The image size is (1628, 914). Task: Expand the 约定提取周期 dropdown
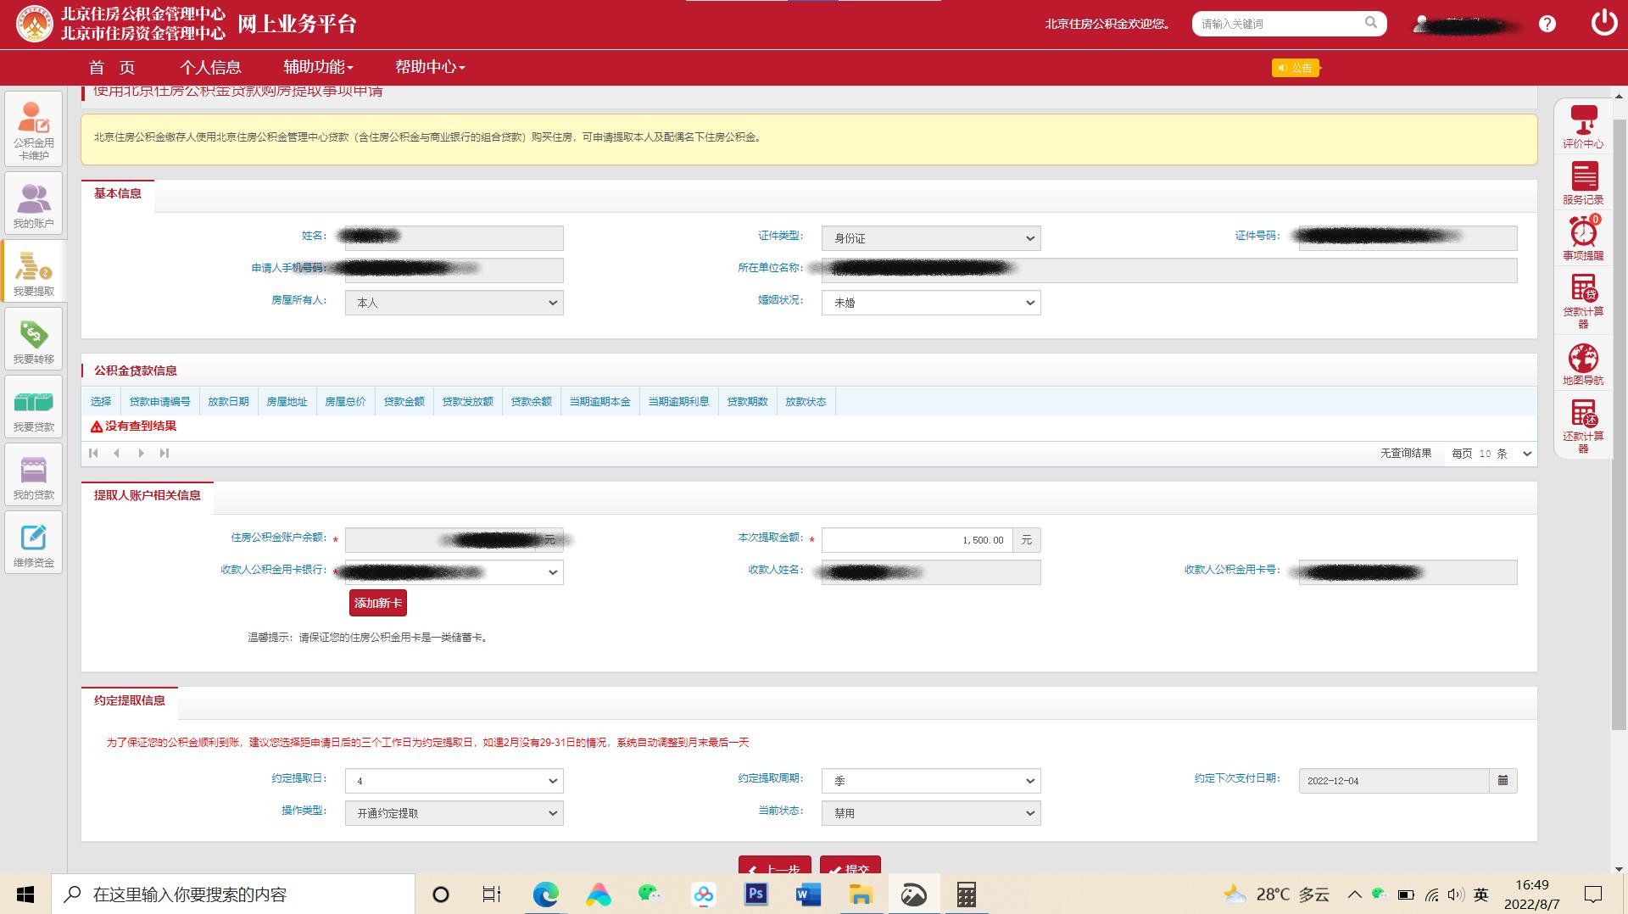[930, 781]
